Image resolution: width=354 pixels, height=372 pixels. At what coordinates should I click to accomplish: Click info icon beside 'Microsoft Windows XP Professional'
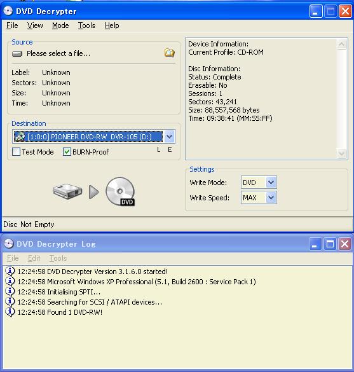[10, 282]
